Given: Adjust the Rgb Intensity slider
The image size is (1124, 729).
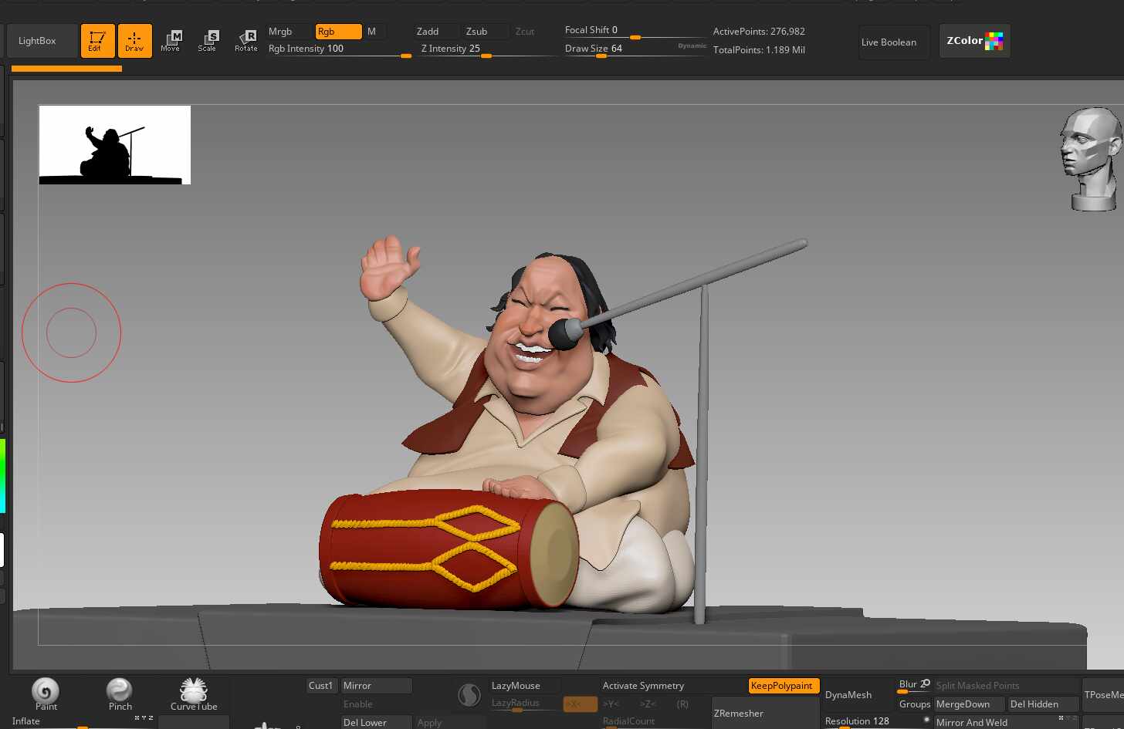Looking at the screenshot, I should point(340,49).
